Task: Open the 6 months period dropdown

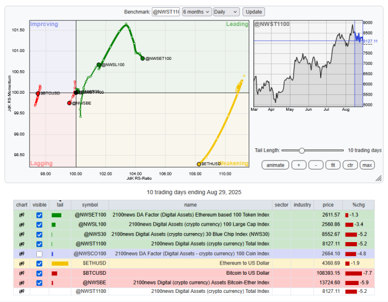Action: pos(197,12)
